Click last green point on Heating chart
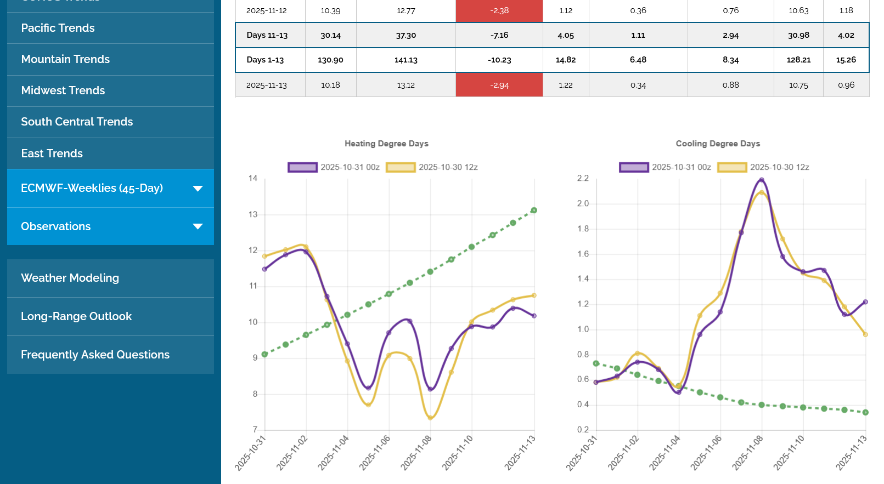 point(534,210)
